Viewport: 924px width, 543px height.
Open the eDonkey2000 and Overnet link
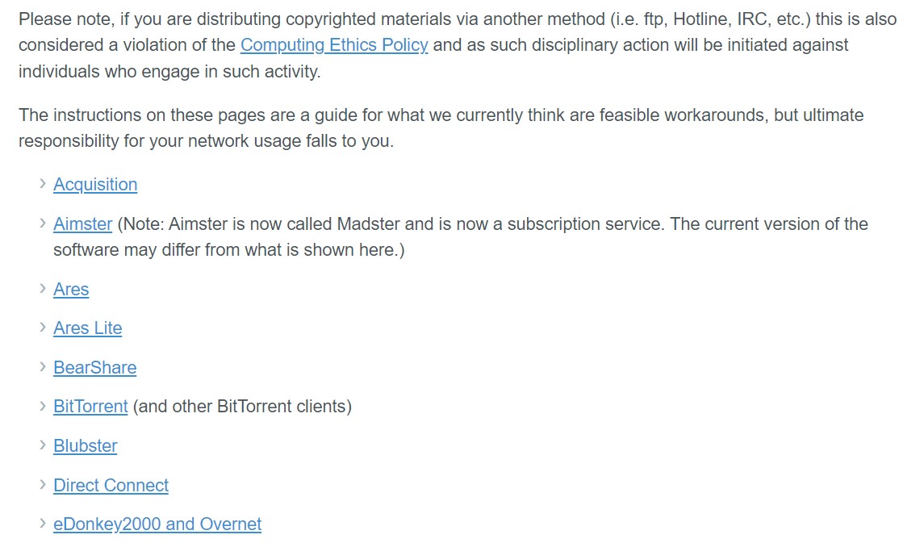[x=157, y=524]
